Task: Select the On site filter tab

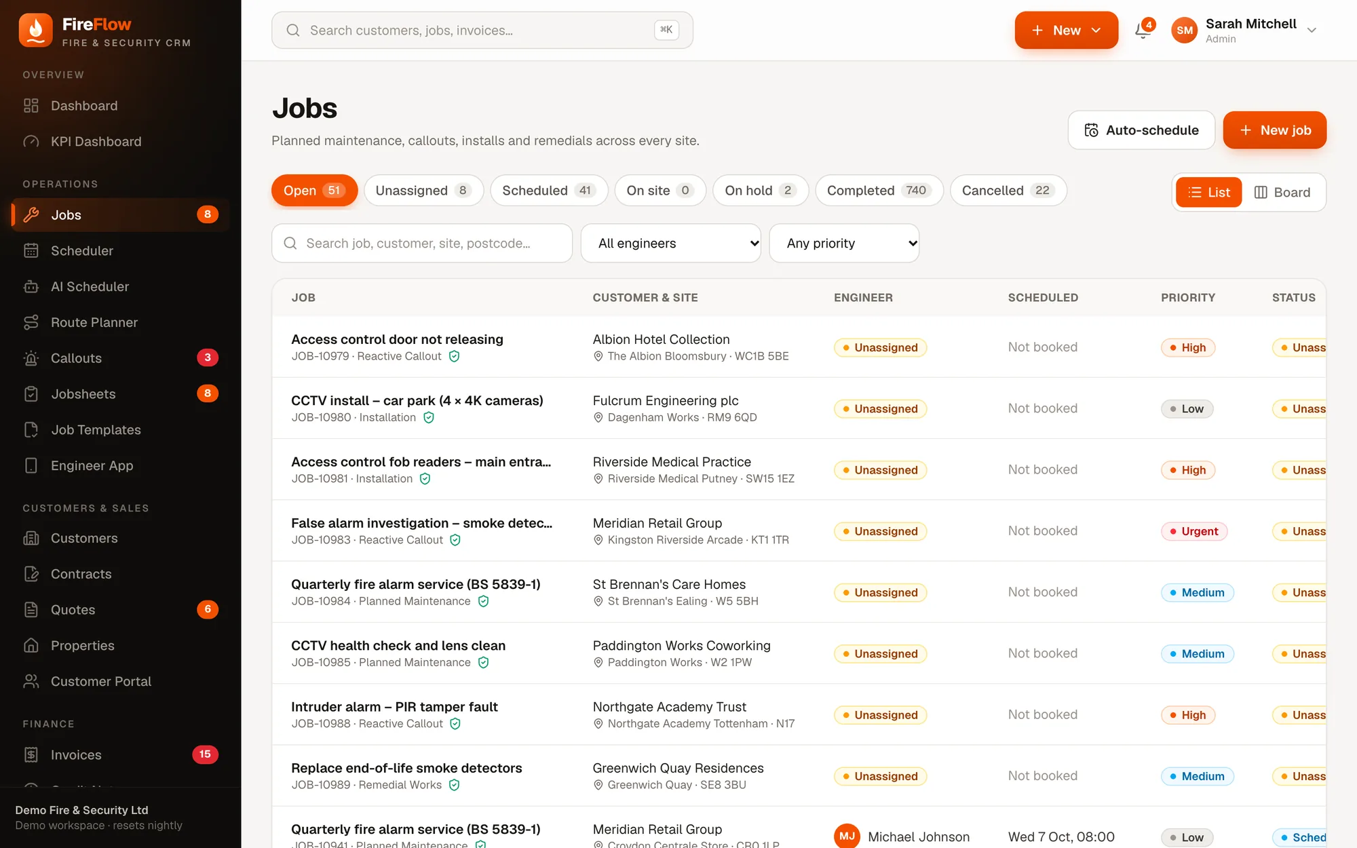Action: point(660,191)
